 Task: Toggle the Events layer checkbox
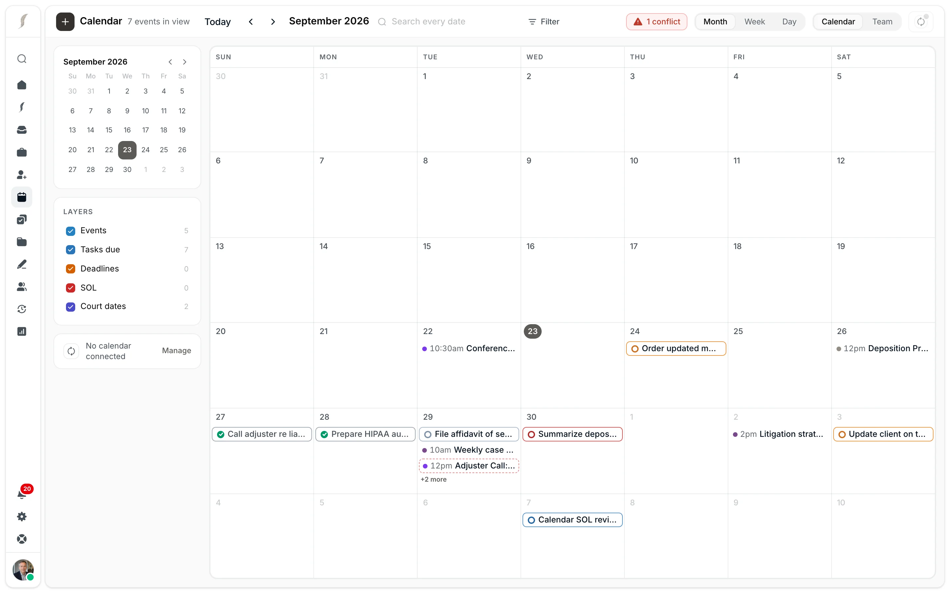tap(71, 231)
